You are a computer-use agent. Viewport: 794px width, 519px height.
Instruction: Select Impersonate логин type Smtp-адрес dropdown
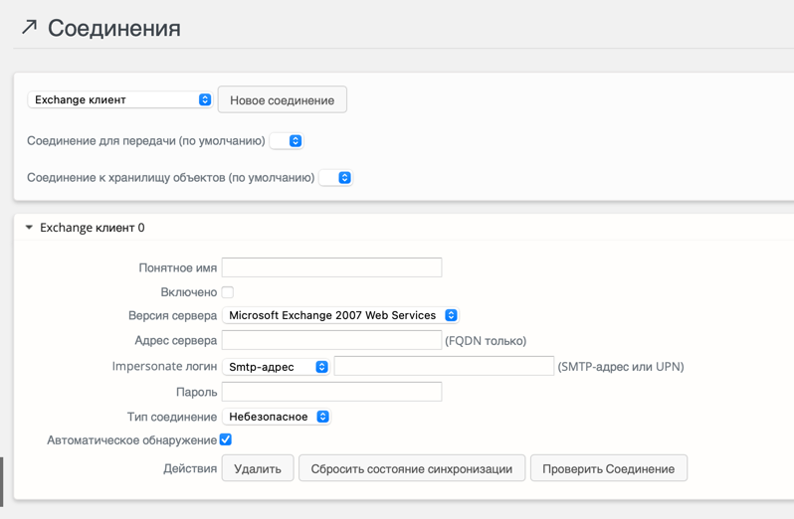click(276, 367)
